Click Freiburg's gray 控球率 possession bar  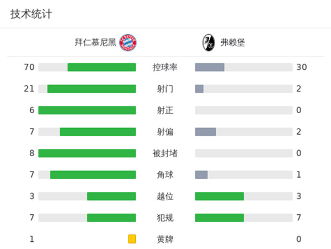[x=210, y=67]
